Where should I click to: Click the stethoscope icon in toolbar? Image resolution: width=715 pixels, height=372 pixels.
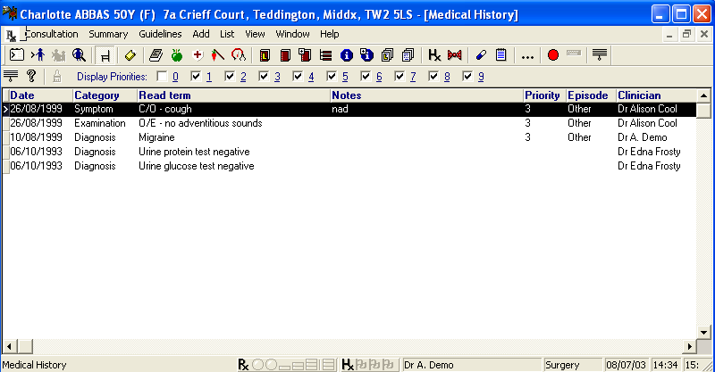pyautogui.click(x=238, y=55)
